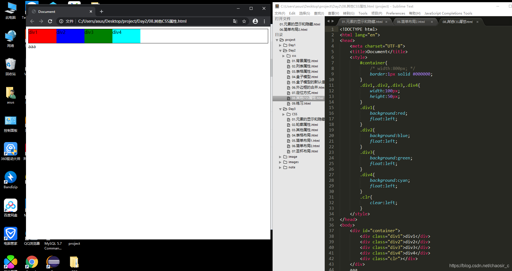Open the 帮助(H) menu
The height and width of the screenshot is (271, 512).
pyautogui.click(x=415, y=13)
